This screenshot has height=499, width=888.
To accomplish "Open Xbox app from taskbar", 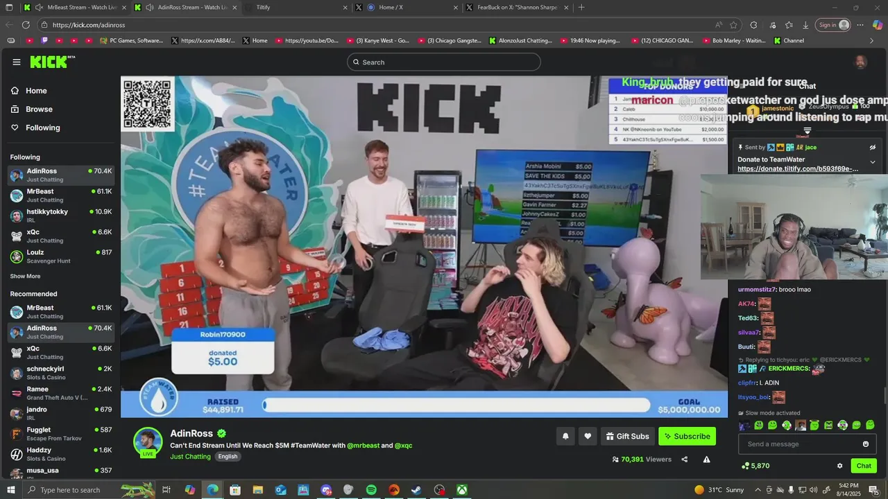I will (x=462, y=490).
